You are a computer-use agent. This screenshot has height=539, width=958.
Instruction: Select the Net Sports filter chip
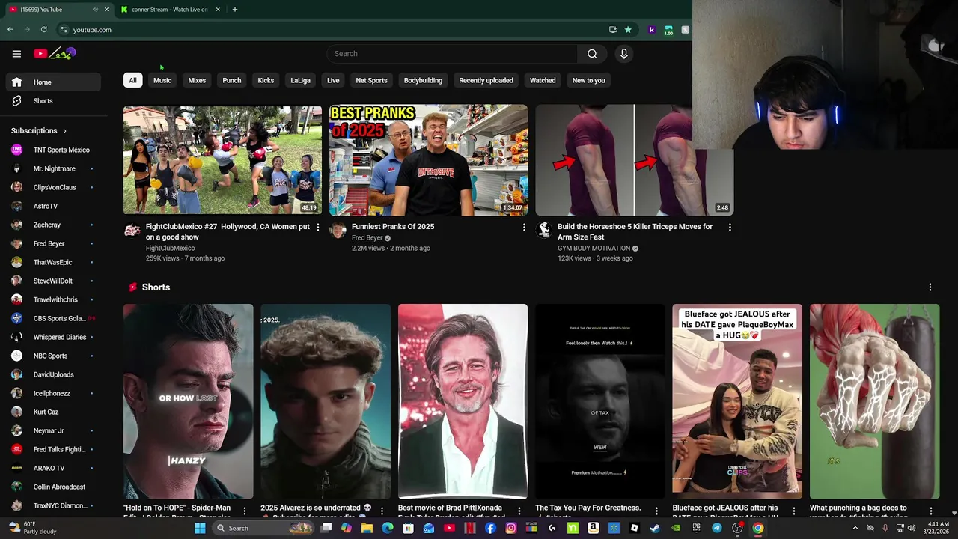point(371,80)
